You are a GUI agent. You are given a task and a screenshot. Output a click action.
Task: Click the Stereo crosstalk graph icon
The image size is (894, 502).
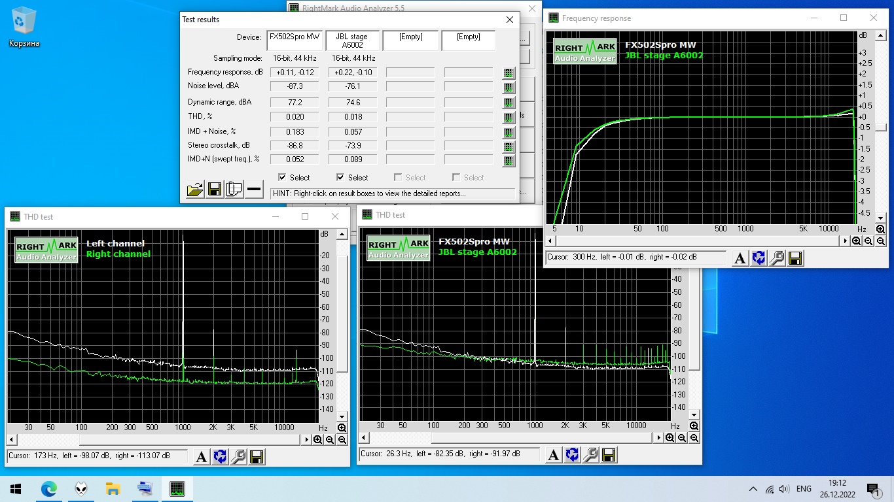click(508, 146)
